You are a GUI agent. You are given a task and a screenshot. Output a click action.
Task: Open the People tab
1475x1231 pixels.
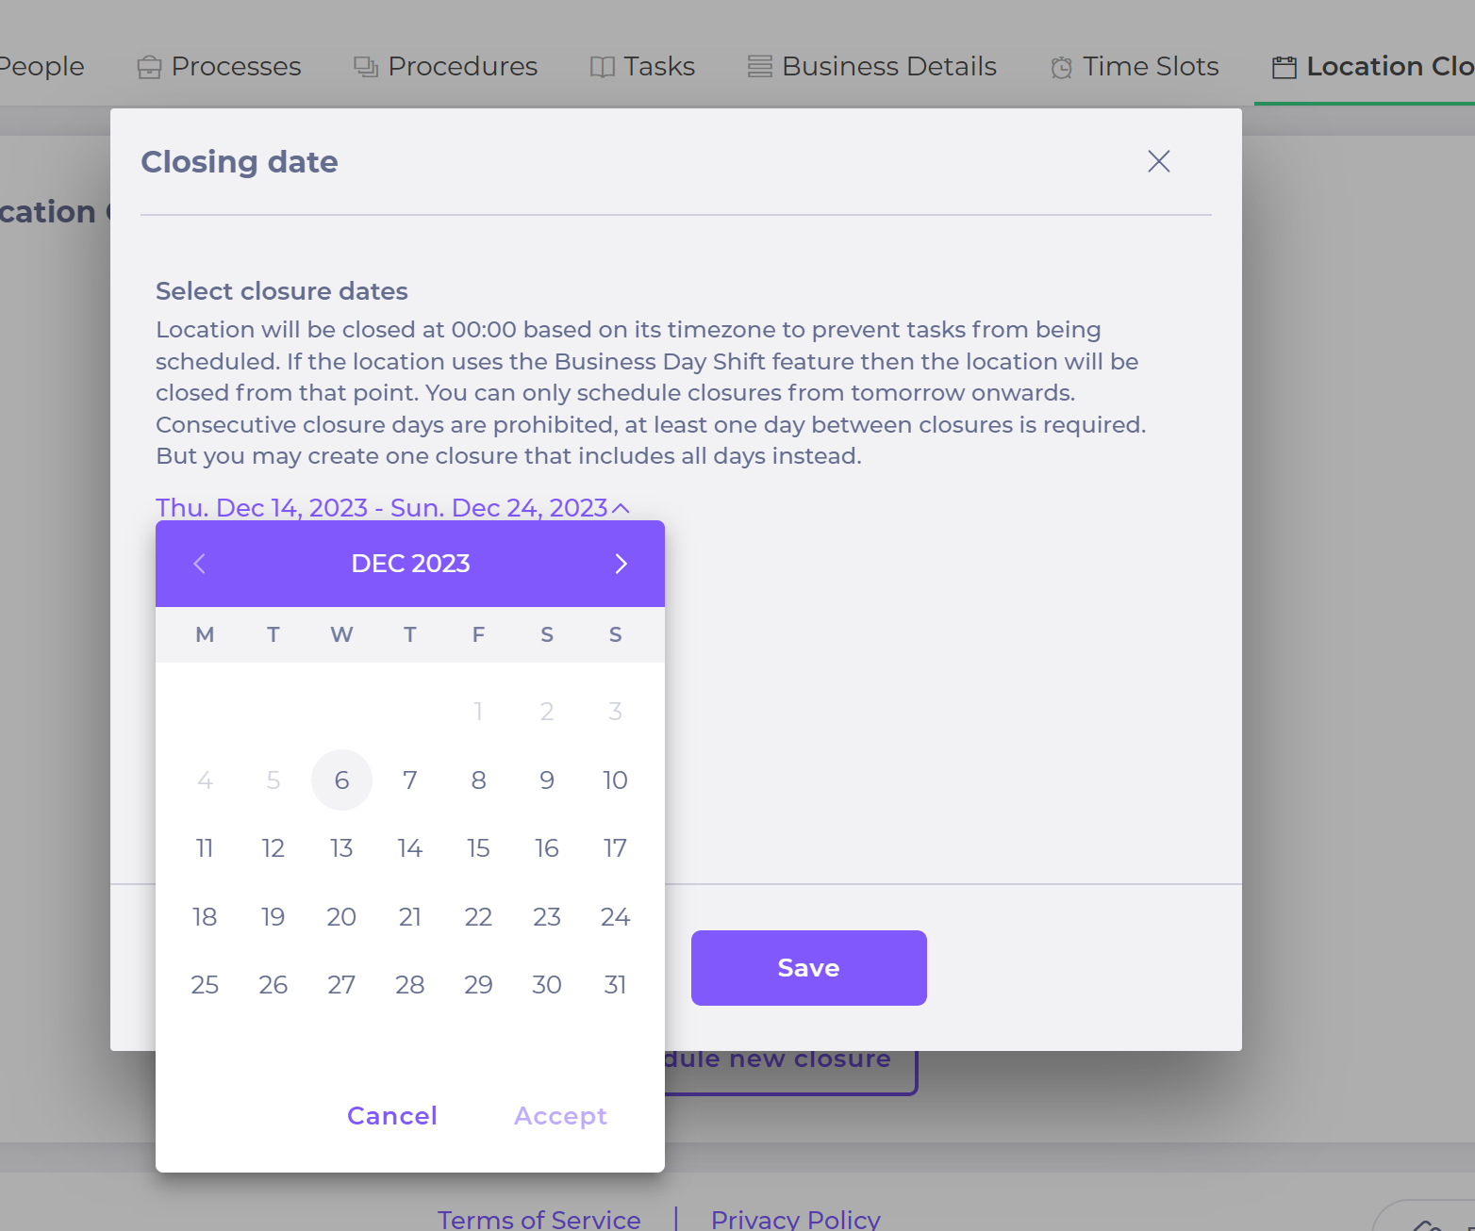coord(41,66)
